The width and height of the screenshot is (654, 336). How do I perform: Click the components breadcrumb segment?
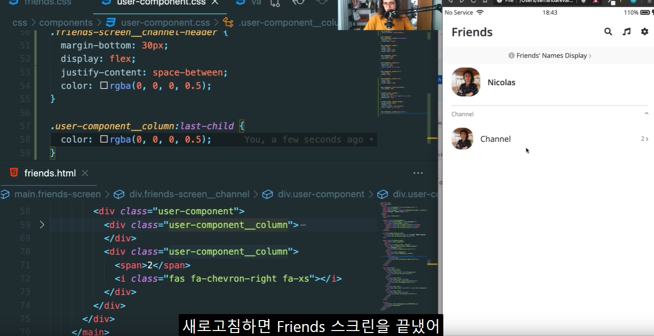tap(66, 22)
